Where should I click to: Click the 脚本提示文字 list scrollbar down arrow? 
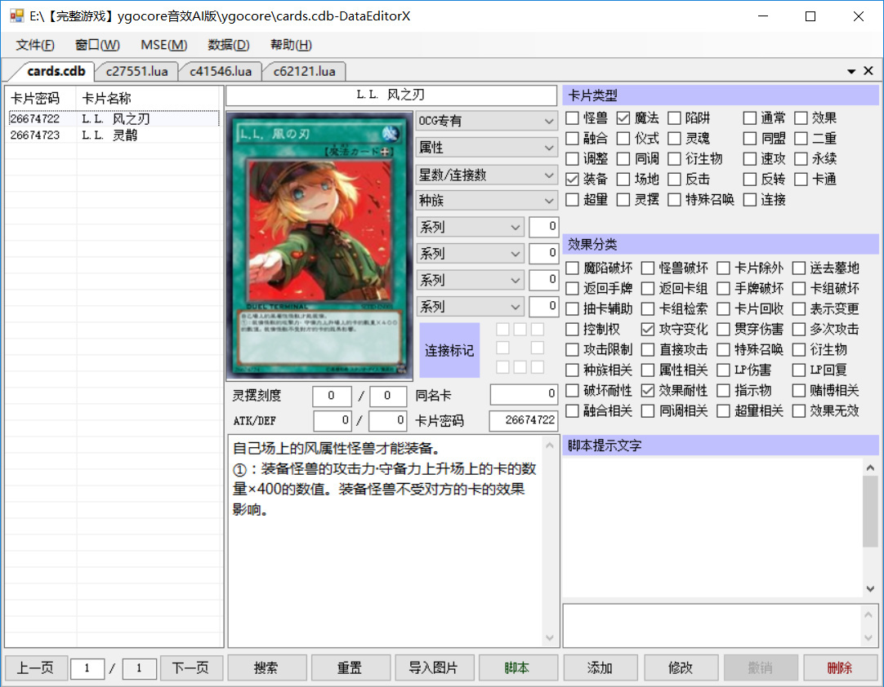[x=870, y=589]
